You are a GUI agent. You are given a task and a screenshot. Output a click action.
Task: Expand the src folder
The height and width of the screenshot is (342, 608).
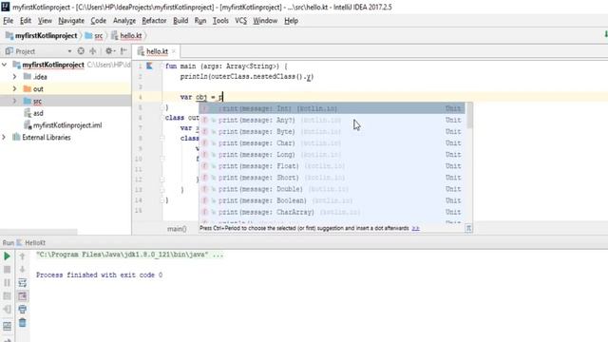(x=14, y=101)
